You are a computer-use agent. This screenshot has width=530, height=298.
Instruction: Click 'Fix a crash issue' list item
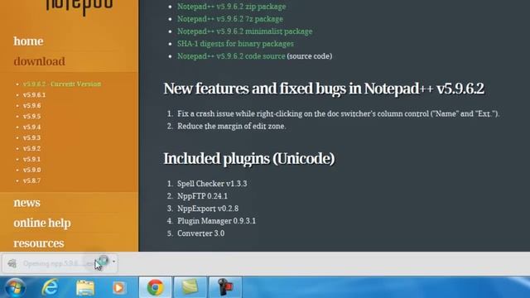pyautogui.click(x=338, y=114)
